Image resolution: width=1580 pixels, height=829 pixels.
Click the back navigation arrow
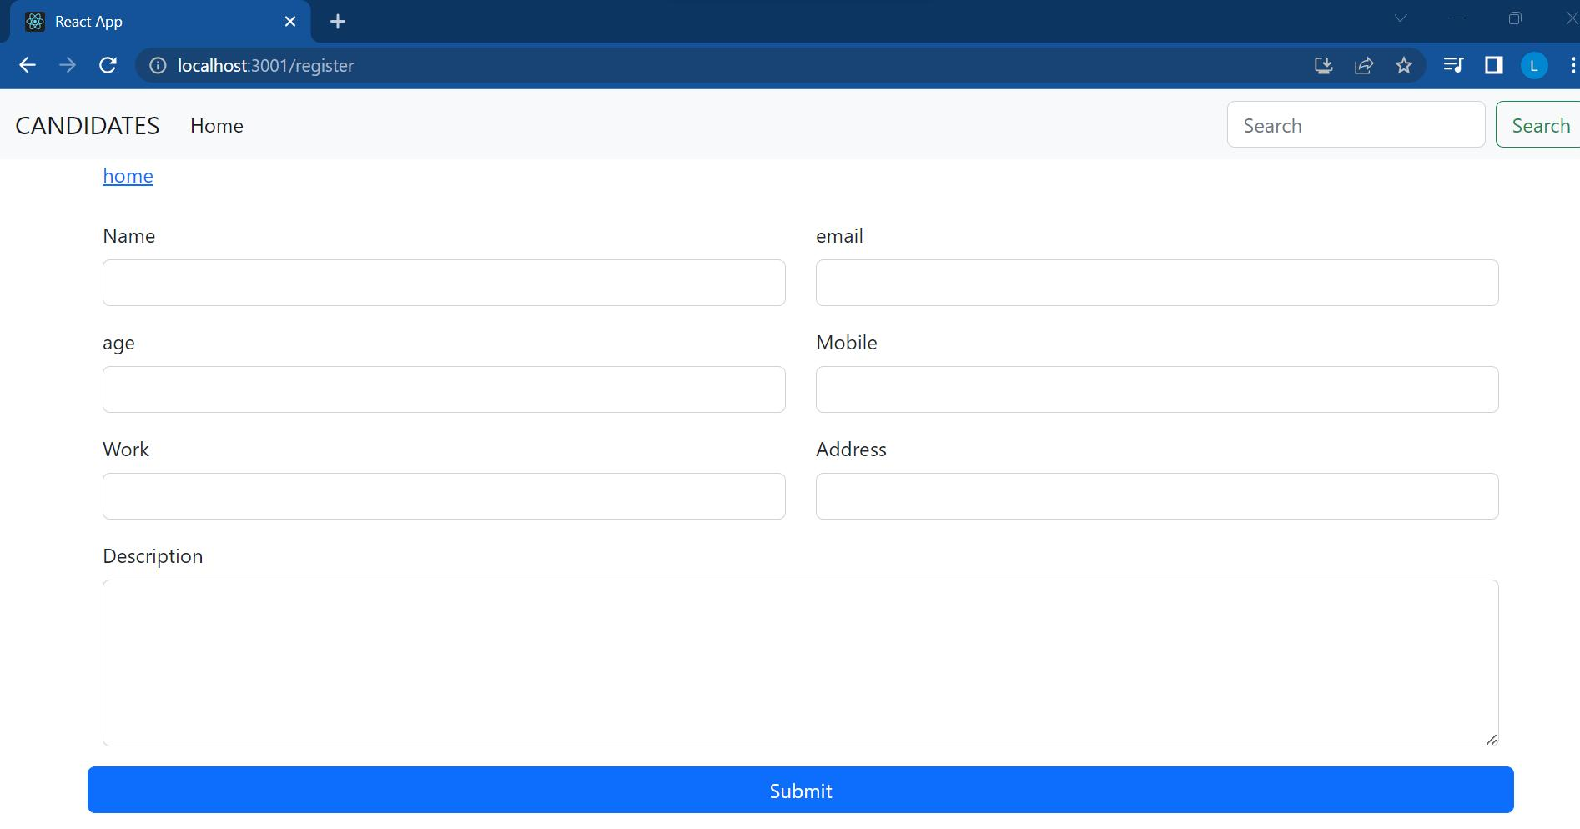pyautogui.click(x=28, y=65)
